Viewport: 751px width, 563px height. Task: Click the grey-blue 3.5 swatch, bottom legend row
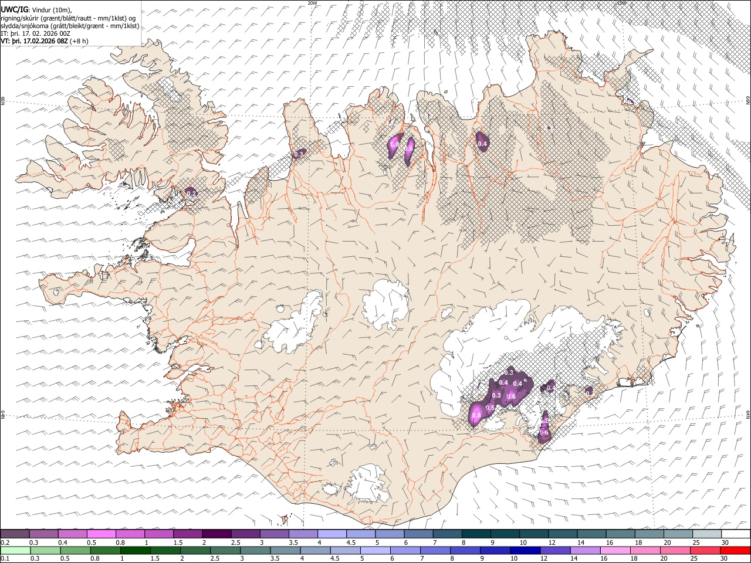(285, 550)
